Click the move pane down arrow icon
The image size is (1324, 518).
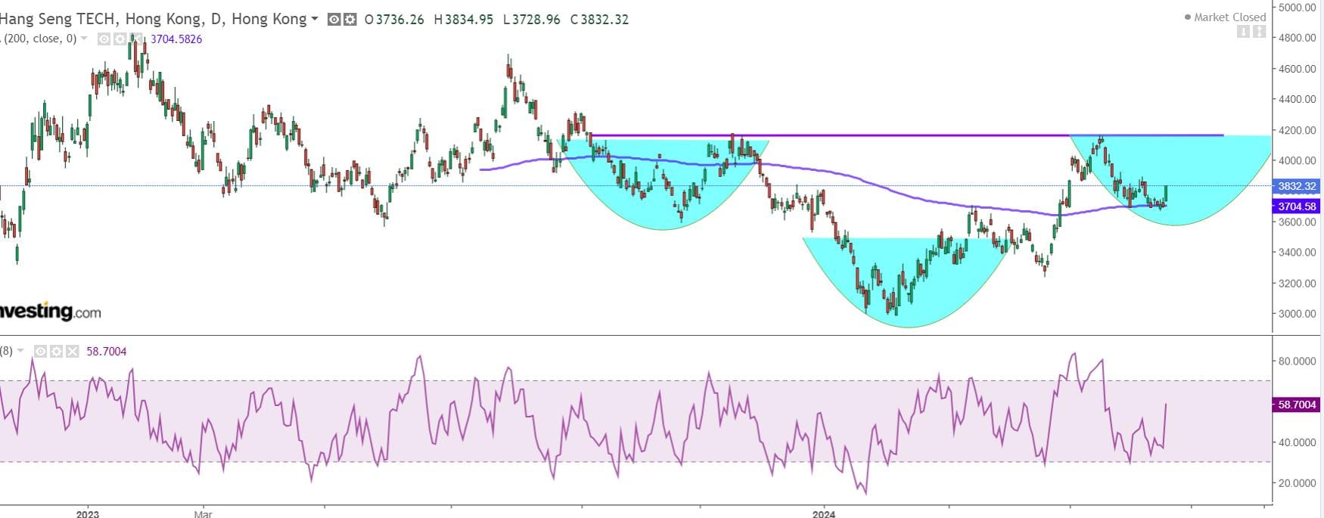coord(1243,32)
